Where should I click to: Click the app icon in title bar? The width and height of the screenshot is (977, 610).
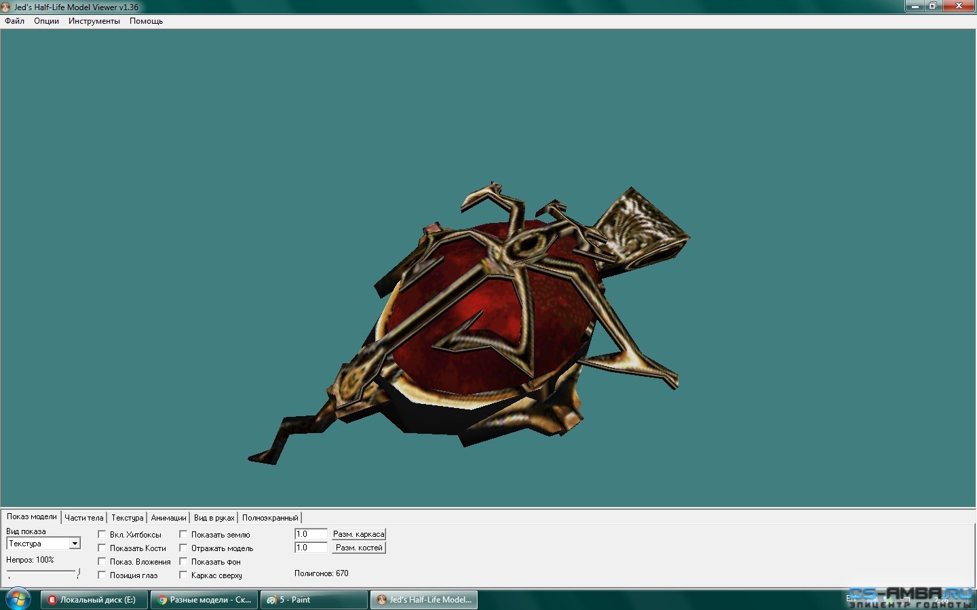(6, 7)
